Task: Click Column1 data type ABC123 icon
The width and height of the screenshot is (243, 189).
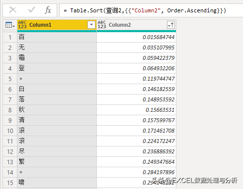Action: [x=22, y=25]
